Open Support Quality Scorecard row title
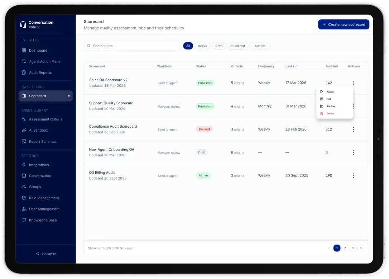Image resolution: width=389 pixels, height=279 pixels. (x=111, y=103)
